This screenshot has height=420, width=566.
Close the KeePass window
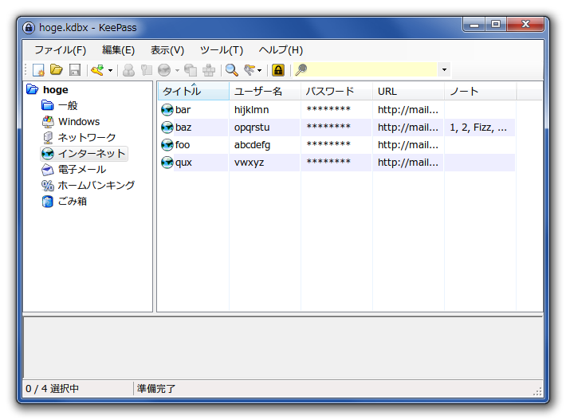pyautogui.click(x=525, y=25)
